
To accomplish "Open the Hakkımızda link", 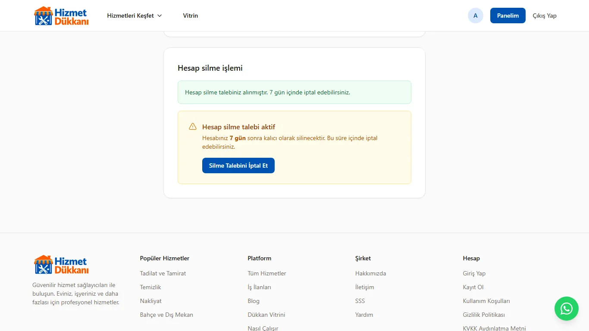I will (371, 273).
